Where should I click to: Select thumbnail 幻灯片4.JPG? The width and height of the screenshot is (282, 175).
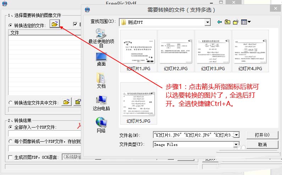coord(250,51)
